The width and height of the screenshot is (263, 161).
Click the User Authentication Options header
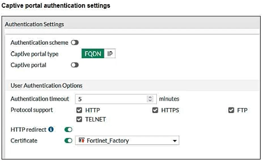tap(46, 85)
